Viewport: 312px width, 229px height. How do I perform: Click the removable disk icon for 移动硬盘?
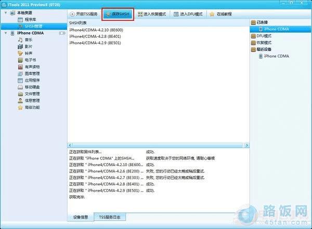(20, 87)
